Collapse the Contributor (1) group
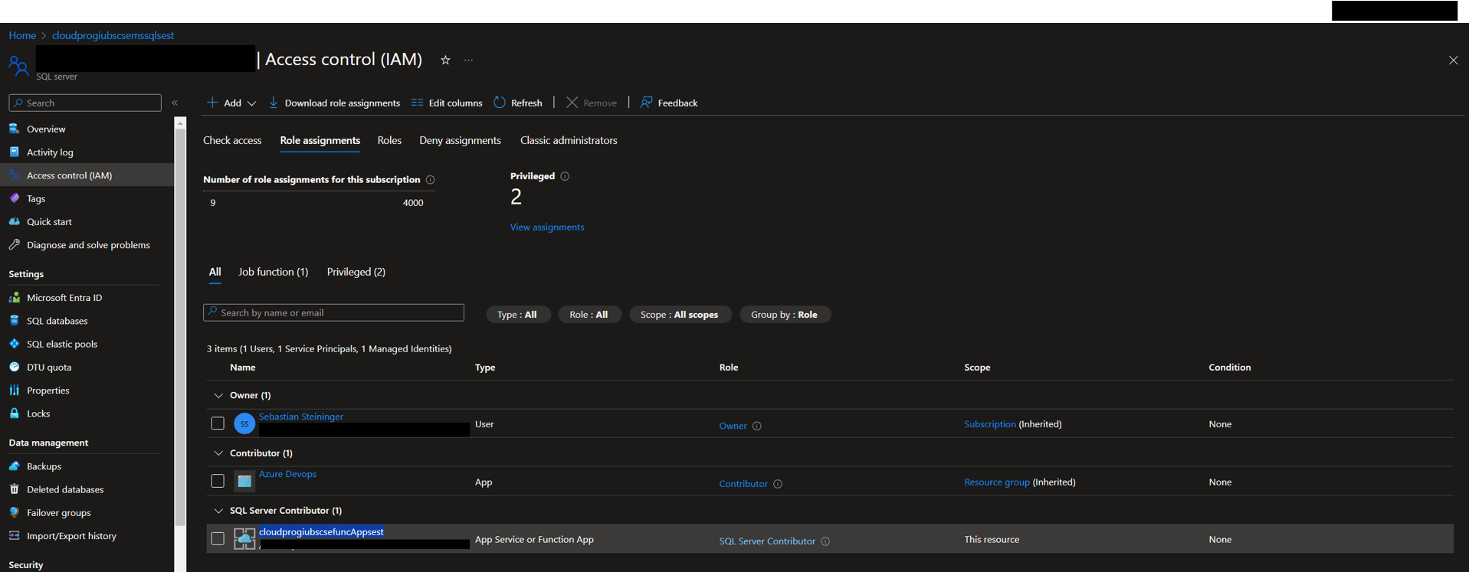The image size is (1469, 572). [218, 453]
